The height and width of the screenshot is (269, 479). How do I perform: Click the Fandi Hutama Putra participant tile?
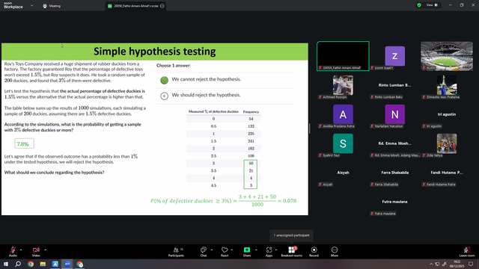[447, 173]
